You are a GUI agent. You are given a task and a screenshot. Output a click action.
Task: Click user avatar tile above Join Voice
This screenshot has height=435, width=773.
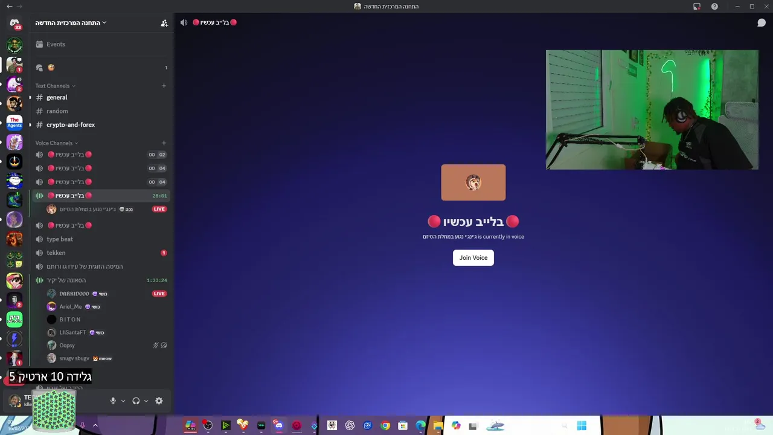(x=473, y=182)
